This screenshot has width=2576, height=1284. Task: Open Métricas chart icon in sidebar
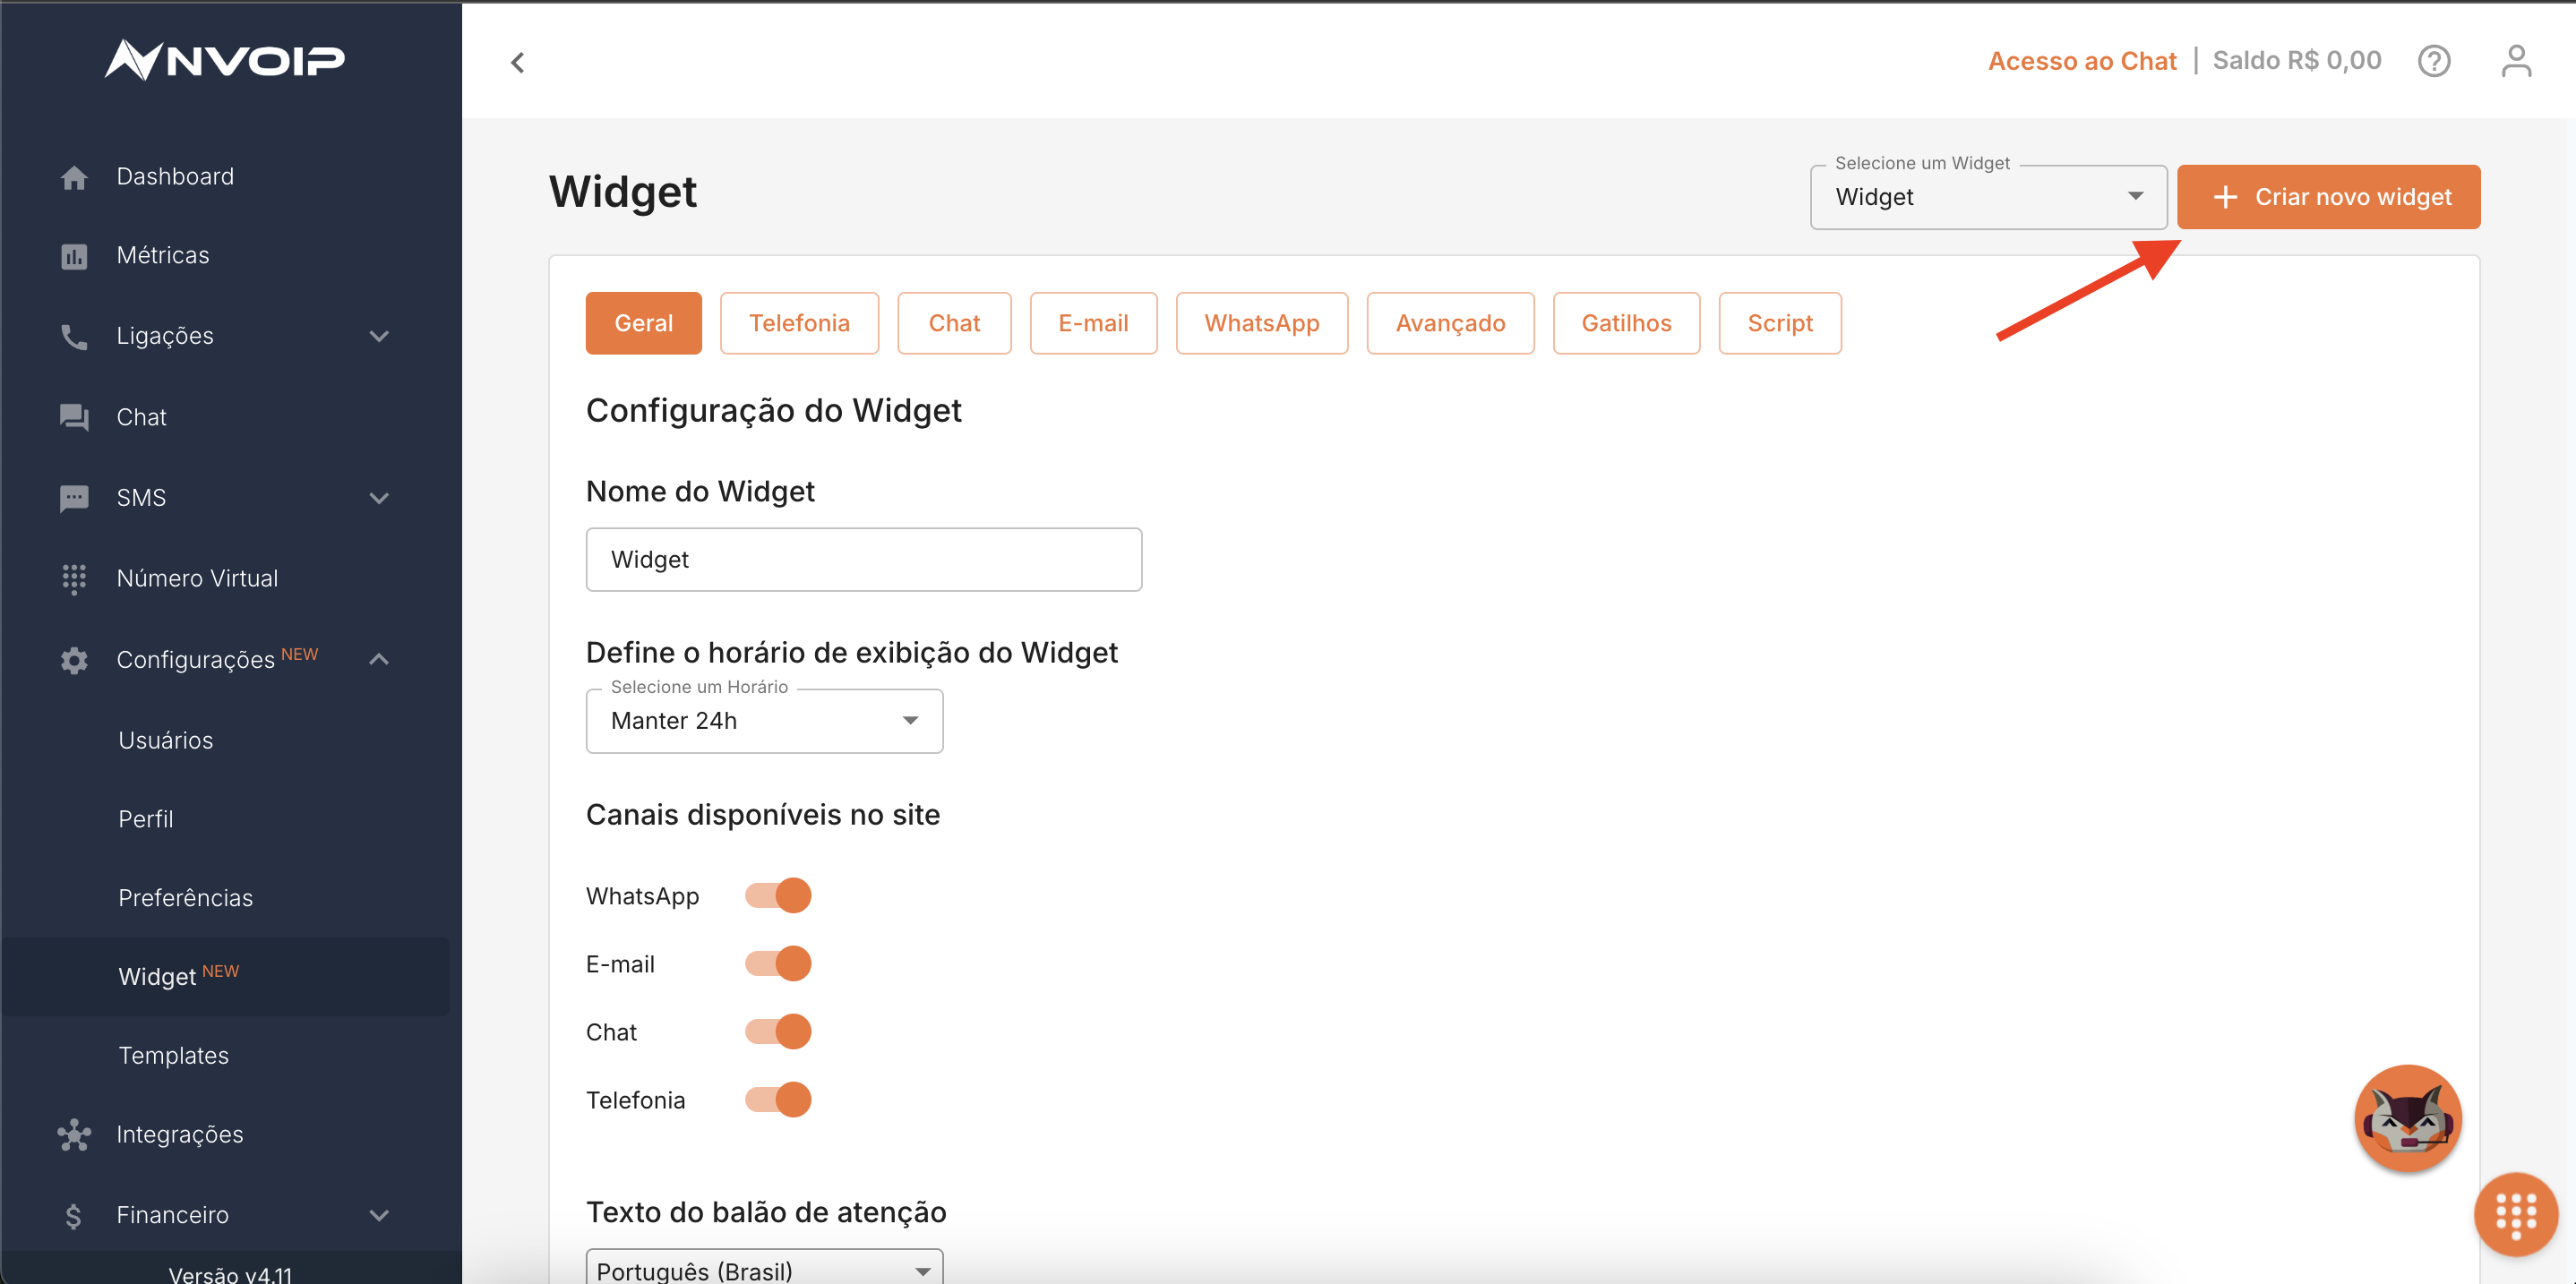[x=74, y=257]
